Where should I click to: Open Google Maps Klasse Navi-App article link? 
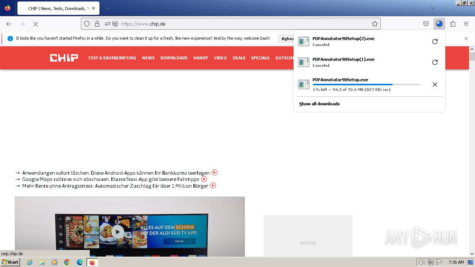111,179
